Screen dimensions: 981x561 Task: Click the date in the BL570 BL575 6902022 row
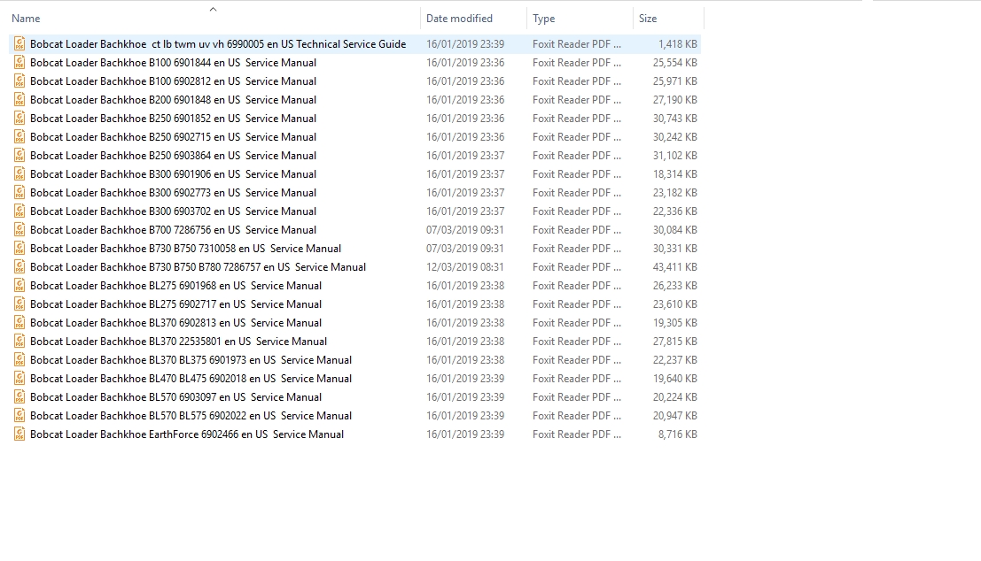[x=465, y=415]
